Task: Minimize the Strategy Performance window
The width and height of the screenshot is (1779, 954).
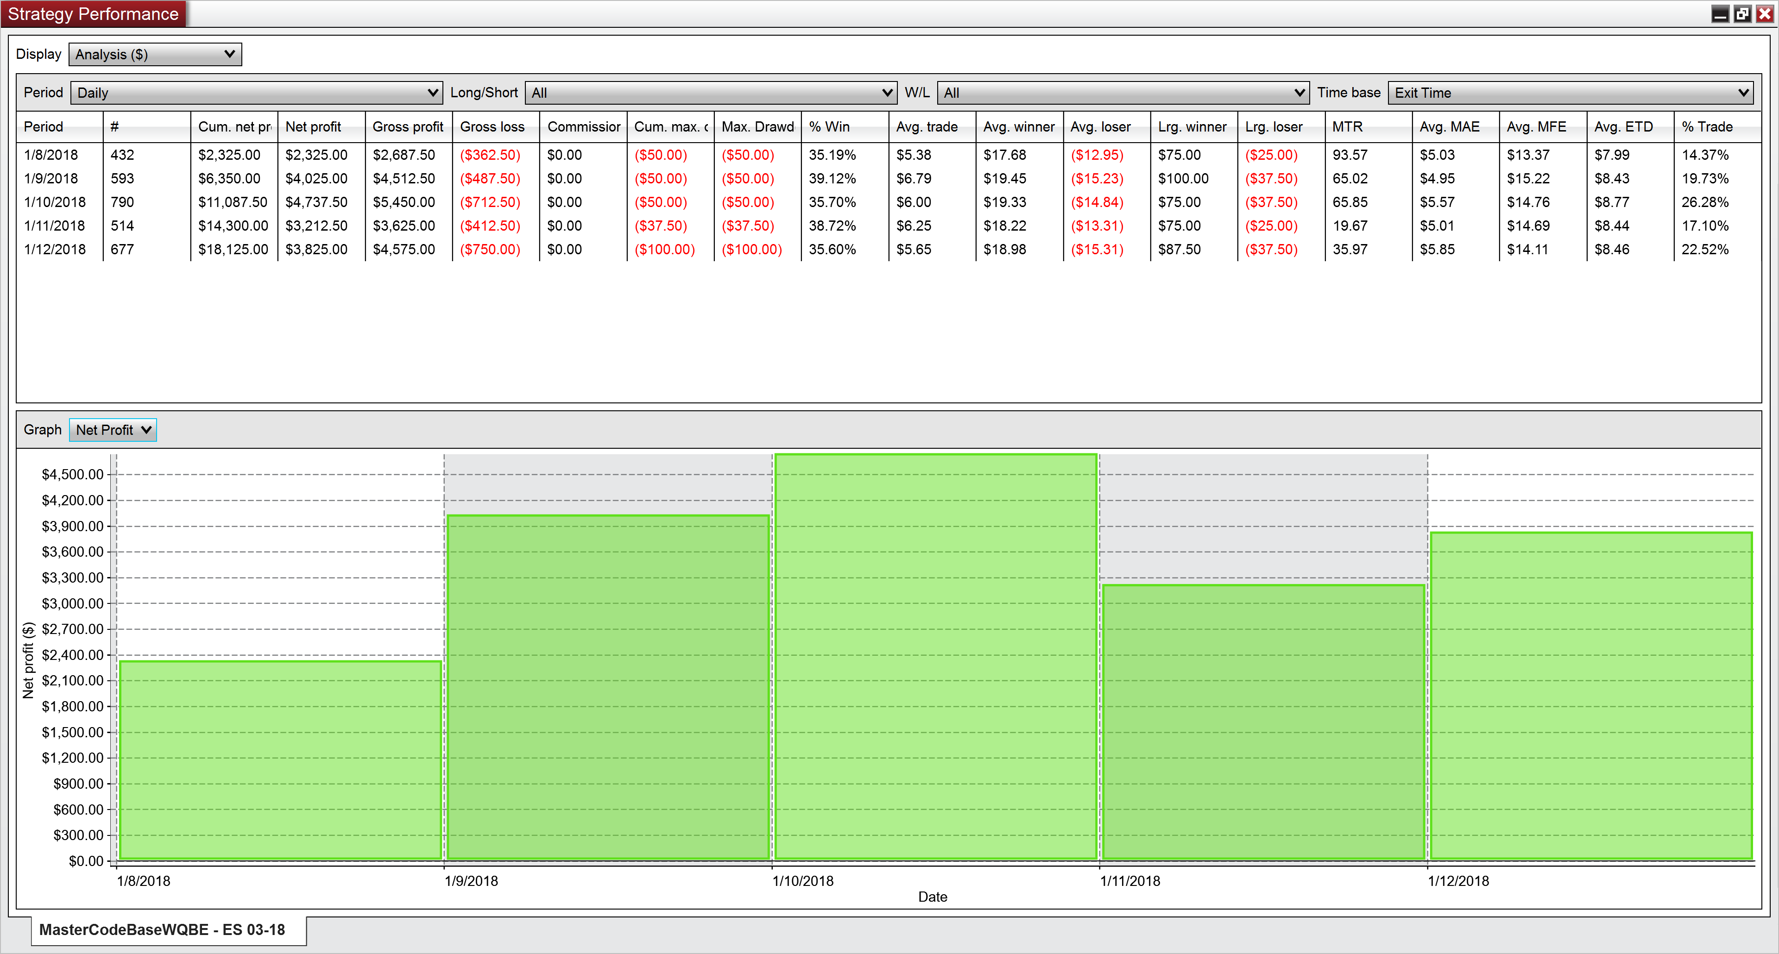Action: click(x=1720, y=14)
